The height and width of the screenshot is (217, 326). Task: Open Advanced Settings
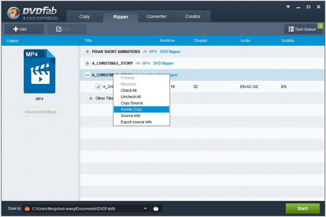[x=41, y=112]
